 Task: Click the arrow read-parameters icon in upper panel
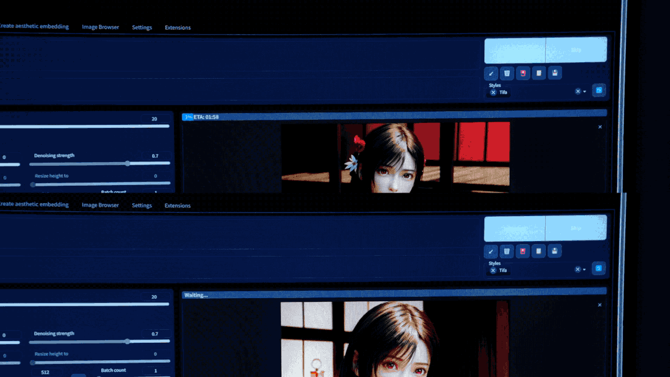click(x=491, y=73)
